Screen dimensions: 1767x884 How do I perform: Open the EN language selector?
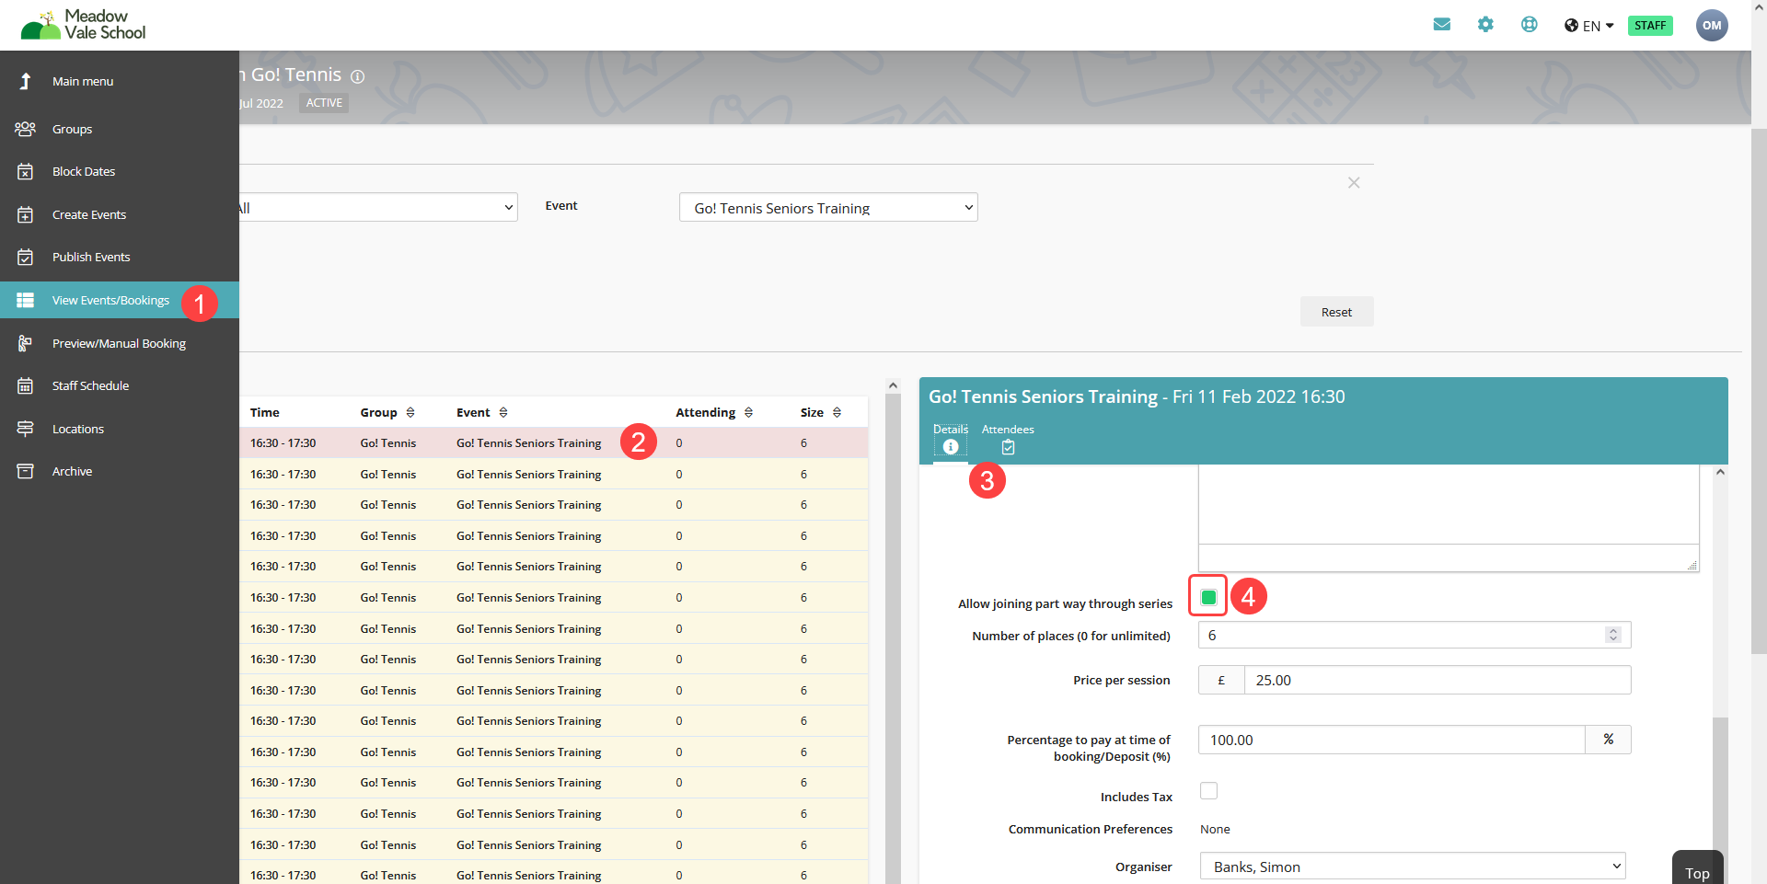pos(1589,26)
